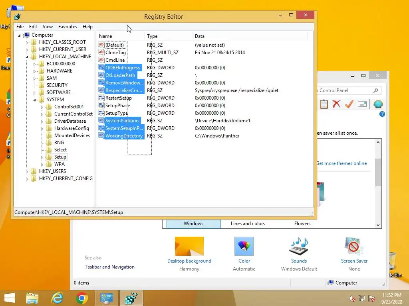409x306 pixels.
Task: Select the Lines and colors theme
Action: click(248, 224)
